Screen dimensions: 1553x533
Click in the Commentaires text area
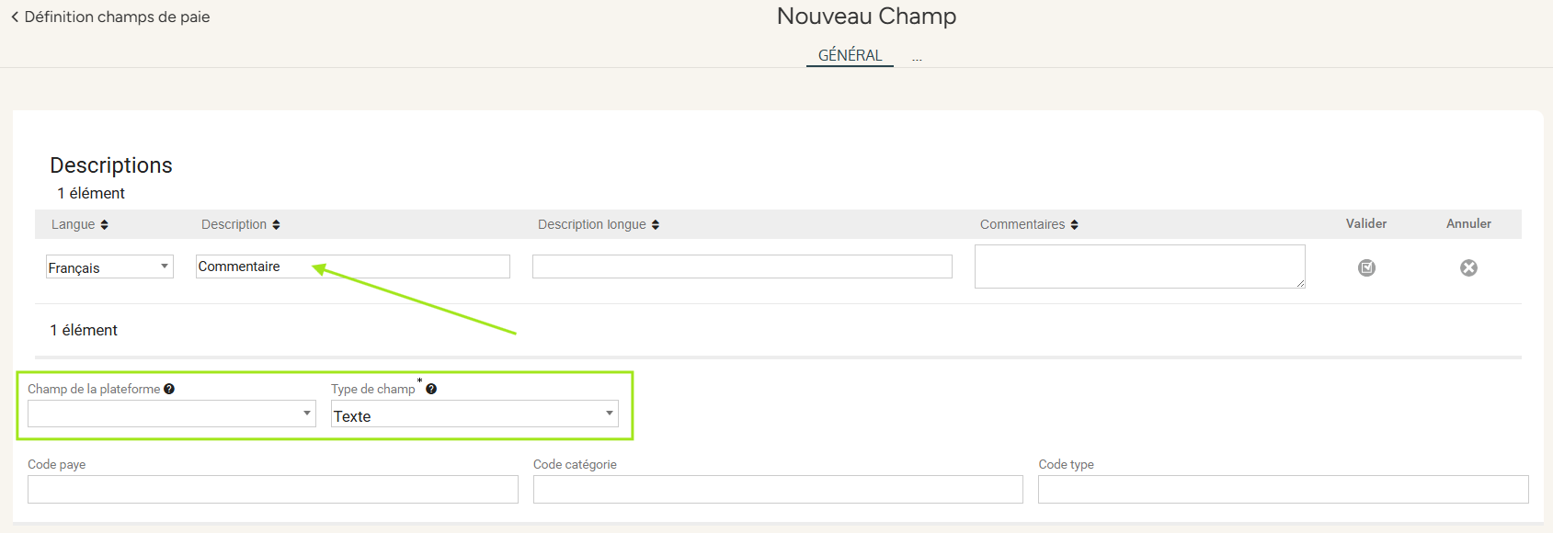click(1140, 266)
